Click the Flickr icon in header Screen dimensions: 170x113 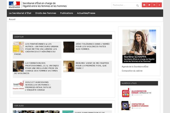click(154, 5)
